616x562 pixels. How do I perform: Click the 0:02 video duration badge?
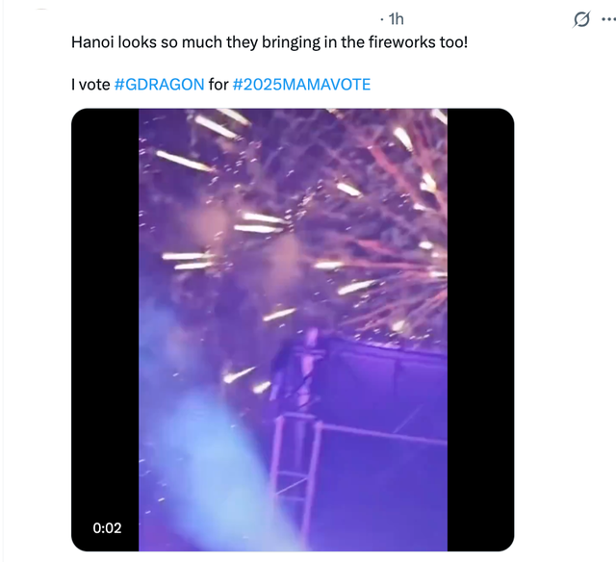(x=105, y=527)
